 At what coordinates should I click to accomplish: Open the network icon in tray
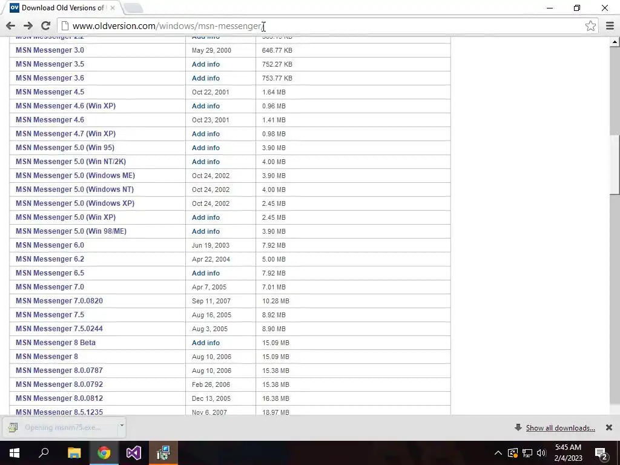pyautogui.click(x=527, y=453)
